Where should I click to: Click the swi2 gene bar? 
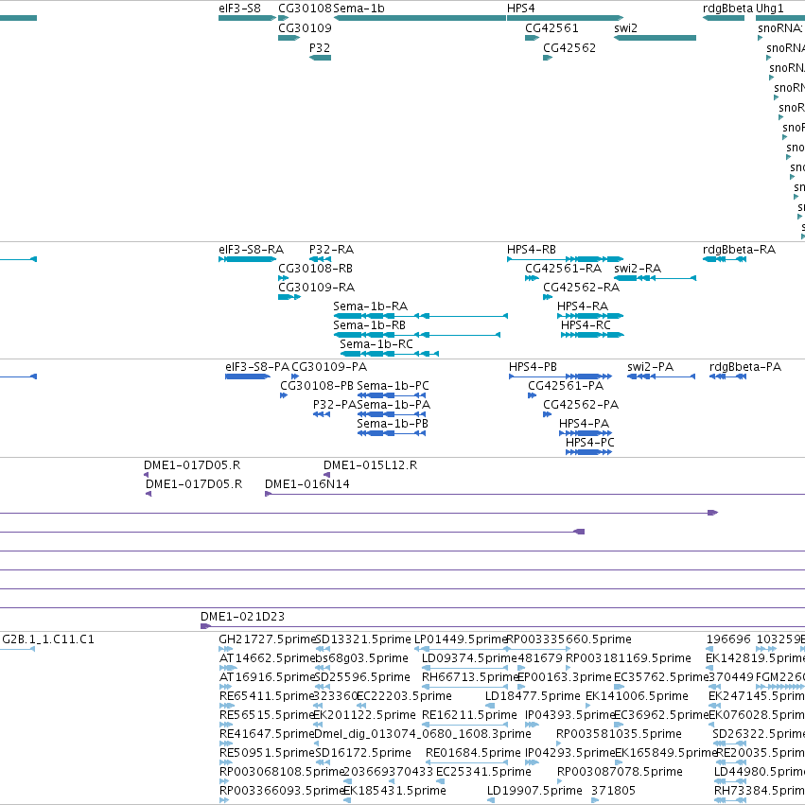click(x=656, y=38)
